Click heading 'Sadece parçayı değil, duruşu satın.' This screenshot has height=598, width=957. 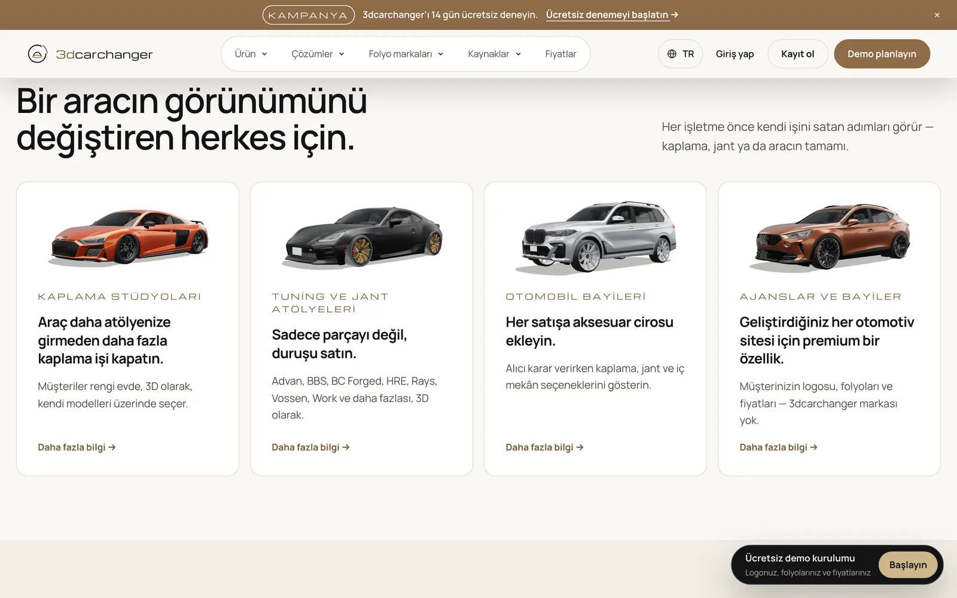click(x=339, y=344)
